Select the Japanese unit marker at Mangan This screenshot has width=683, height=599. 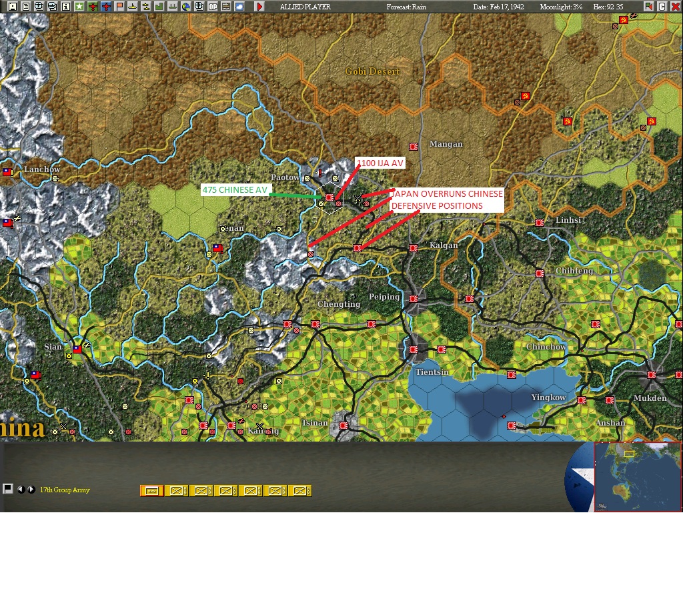(x=414, y=147)
